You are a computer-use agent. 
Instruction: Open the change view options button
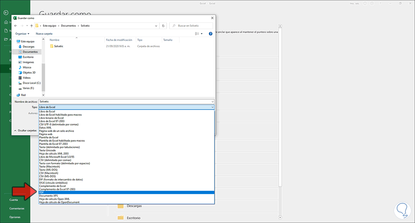[199, 34]
